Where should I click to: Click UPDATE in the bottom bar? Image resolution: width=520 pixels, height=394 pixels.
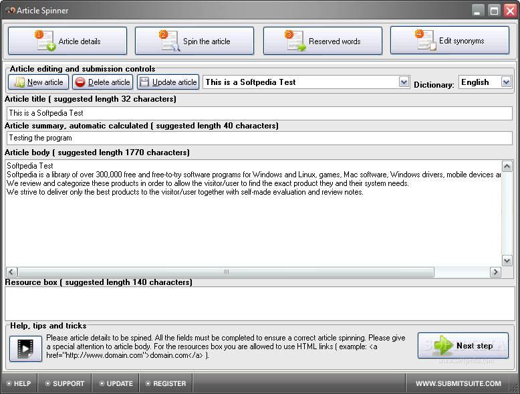click(x=116, y=383)
